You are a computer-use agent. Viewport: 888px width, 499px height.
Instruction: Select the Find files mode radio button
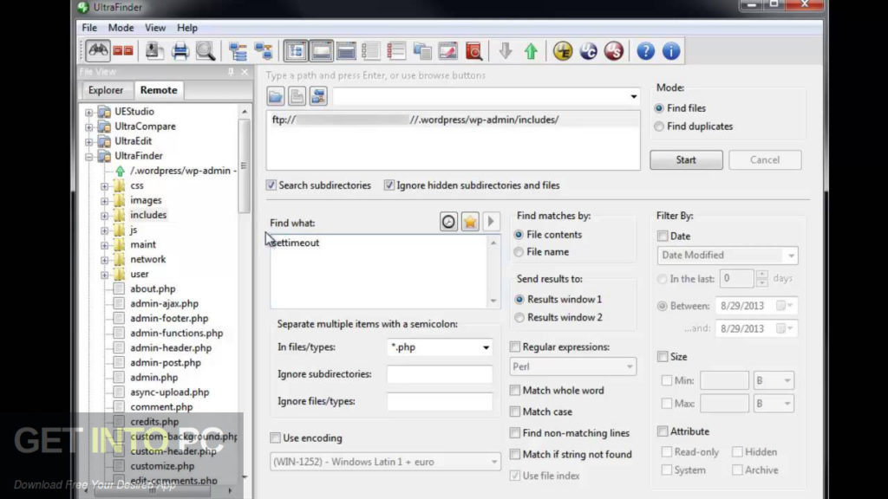tap(659, 108)
